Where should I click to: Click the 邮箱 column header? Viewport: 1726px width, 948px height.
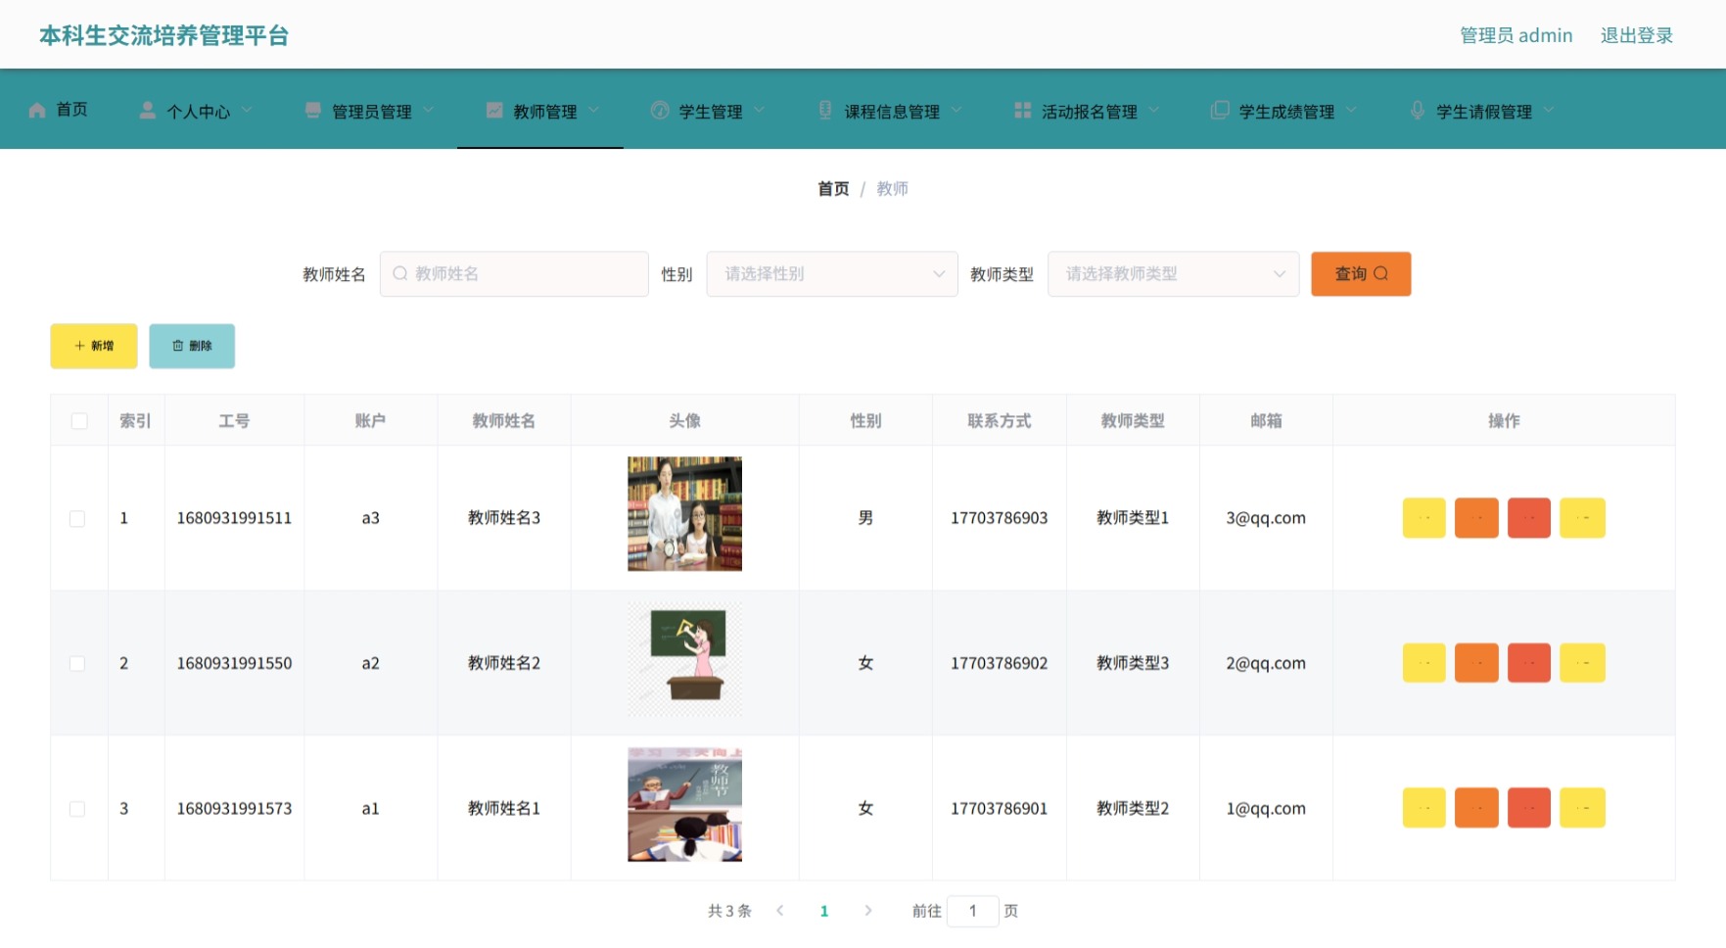(1266, 421)
